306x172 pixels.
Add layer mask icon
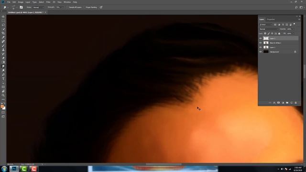point(278,103)
